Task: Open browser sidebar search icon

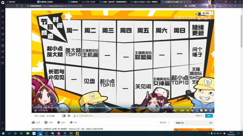Action: coord(3,23)
